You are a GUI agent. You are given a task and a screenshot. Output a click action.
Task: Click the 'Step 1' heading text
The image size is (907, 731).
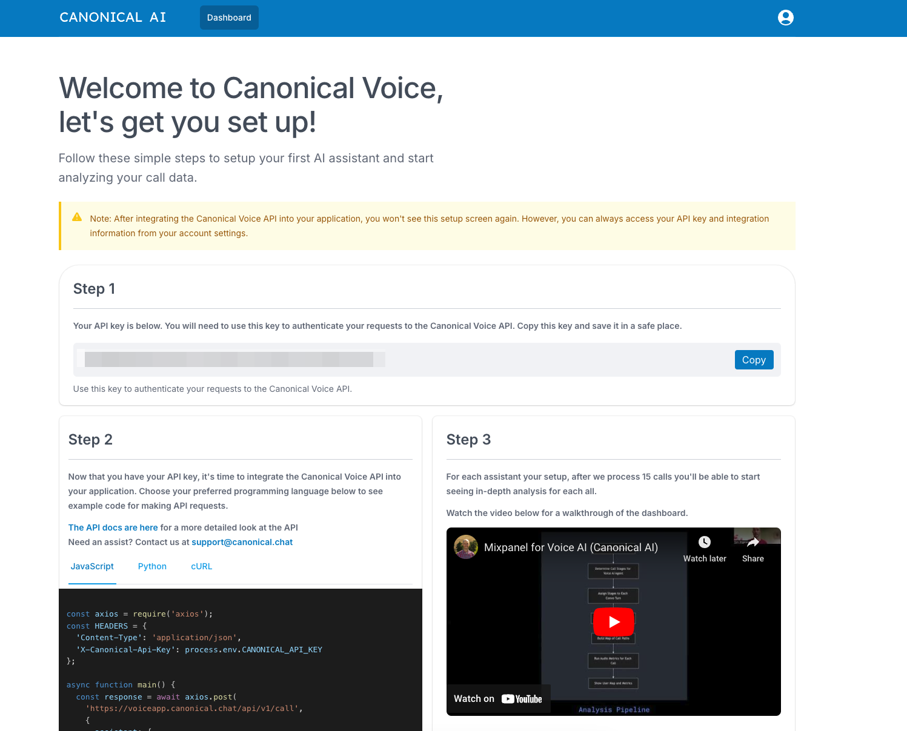[94, 289]
